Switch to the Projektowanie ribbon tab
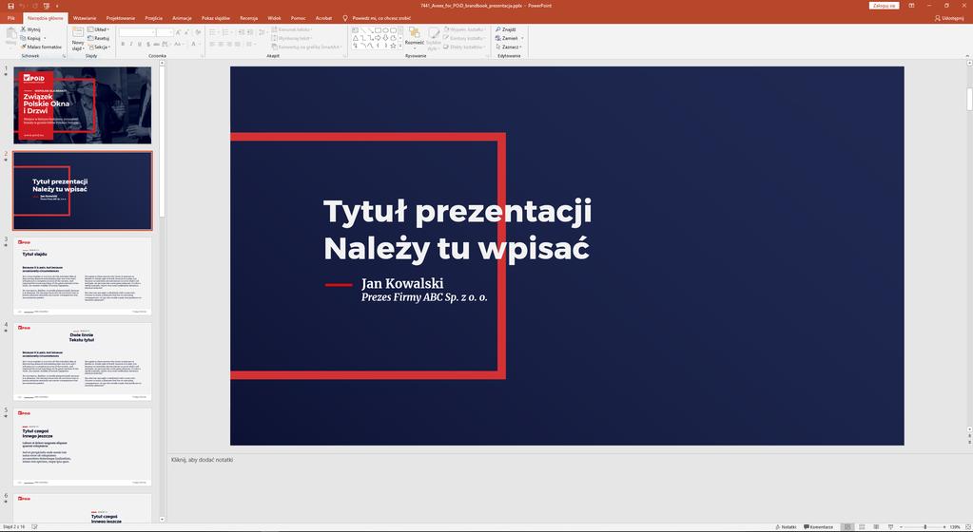Viewport: 973px width, 532px height. point(121,18)
